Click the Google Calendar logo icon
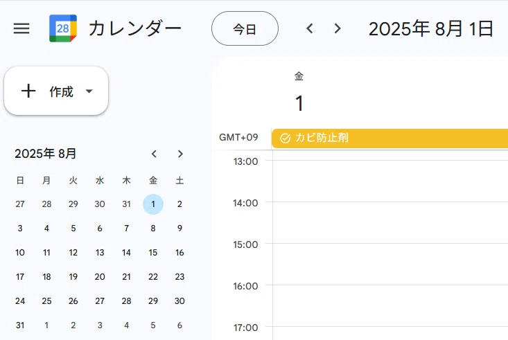Screen dimensions: 508x340 63,28
